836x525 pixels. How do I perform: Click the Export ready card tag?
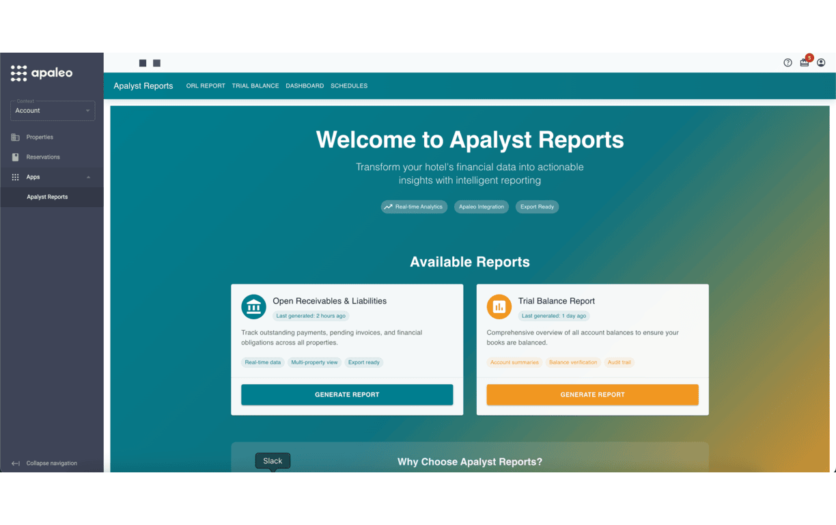coord(364,362)
